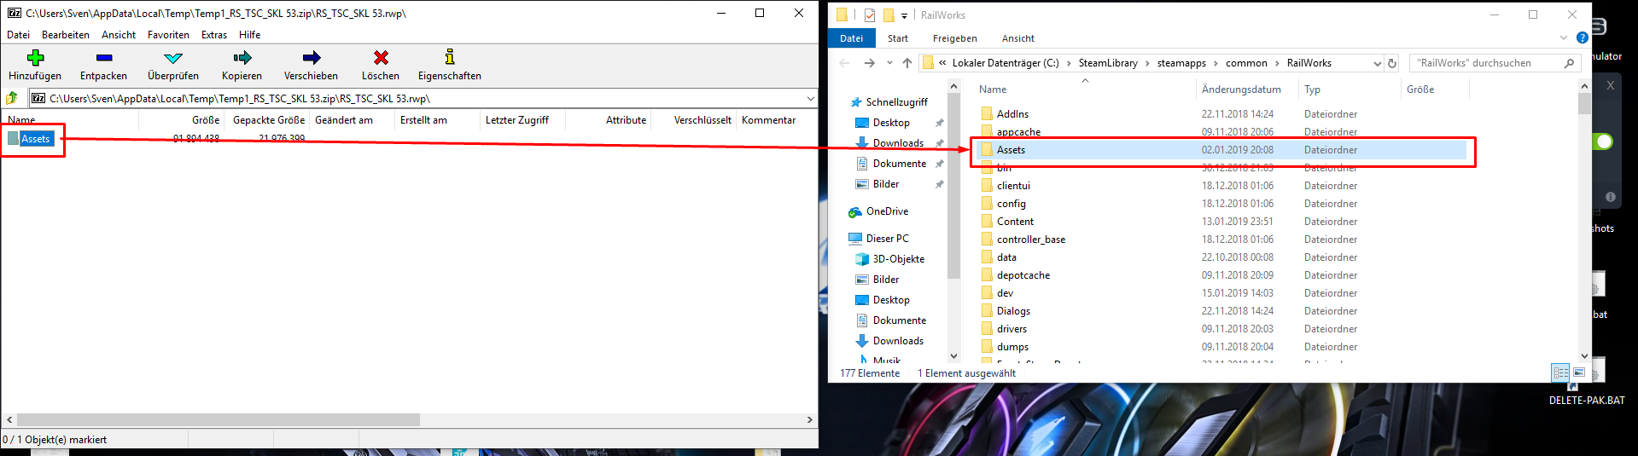Open the Bearbeiten menu in 7-Zip

(x=66, y=35)
